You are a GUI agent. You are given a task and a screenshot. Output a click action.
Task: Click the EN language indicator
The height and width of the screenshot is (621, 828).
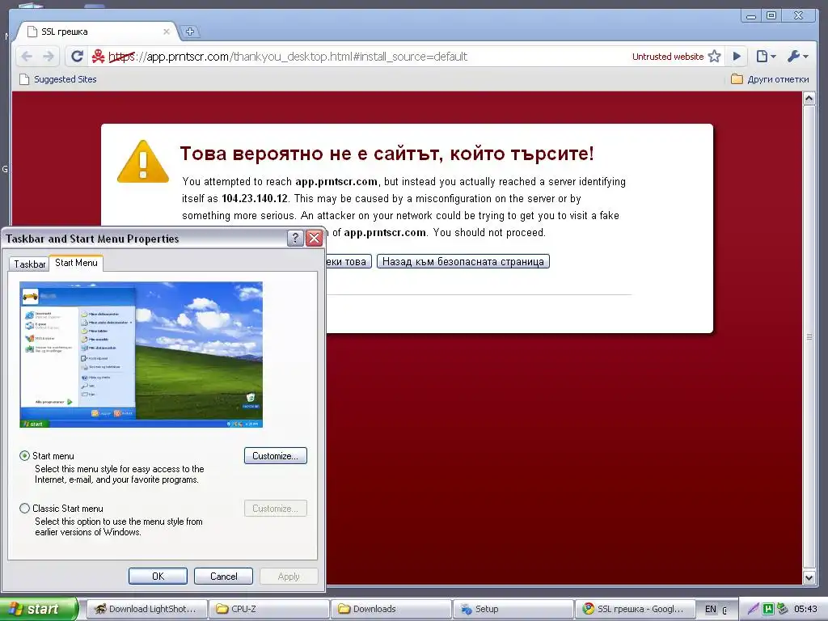coord(711,609)
